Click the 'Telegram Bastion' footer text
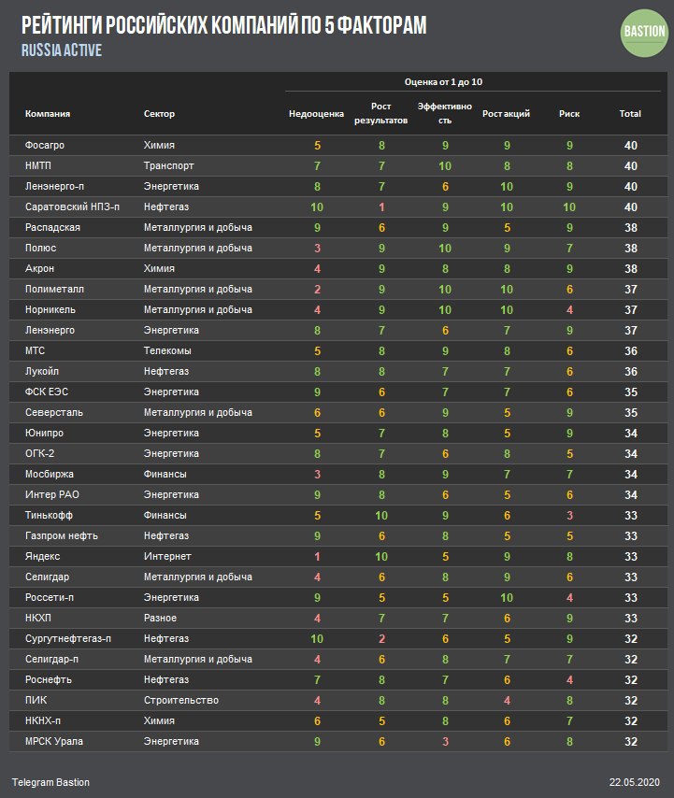The image size is (674, 798). pyautogui.click(x=50, y=782)
